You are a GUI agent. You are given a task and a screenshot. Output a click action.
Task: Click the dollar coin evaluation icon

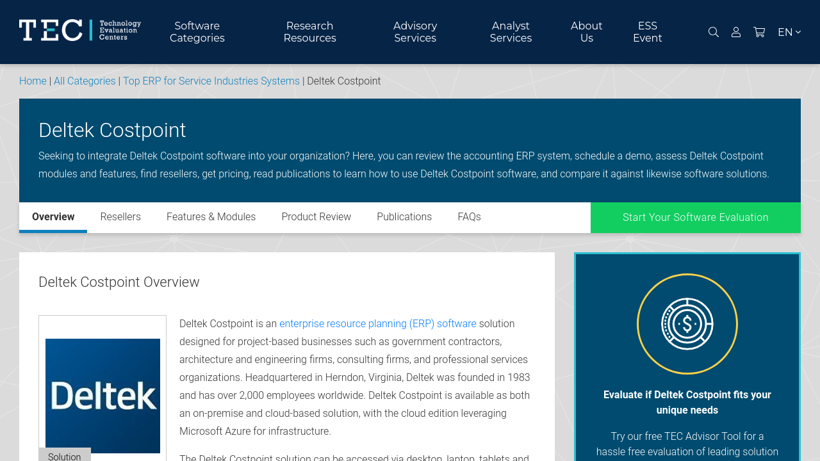click(687, 324)
